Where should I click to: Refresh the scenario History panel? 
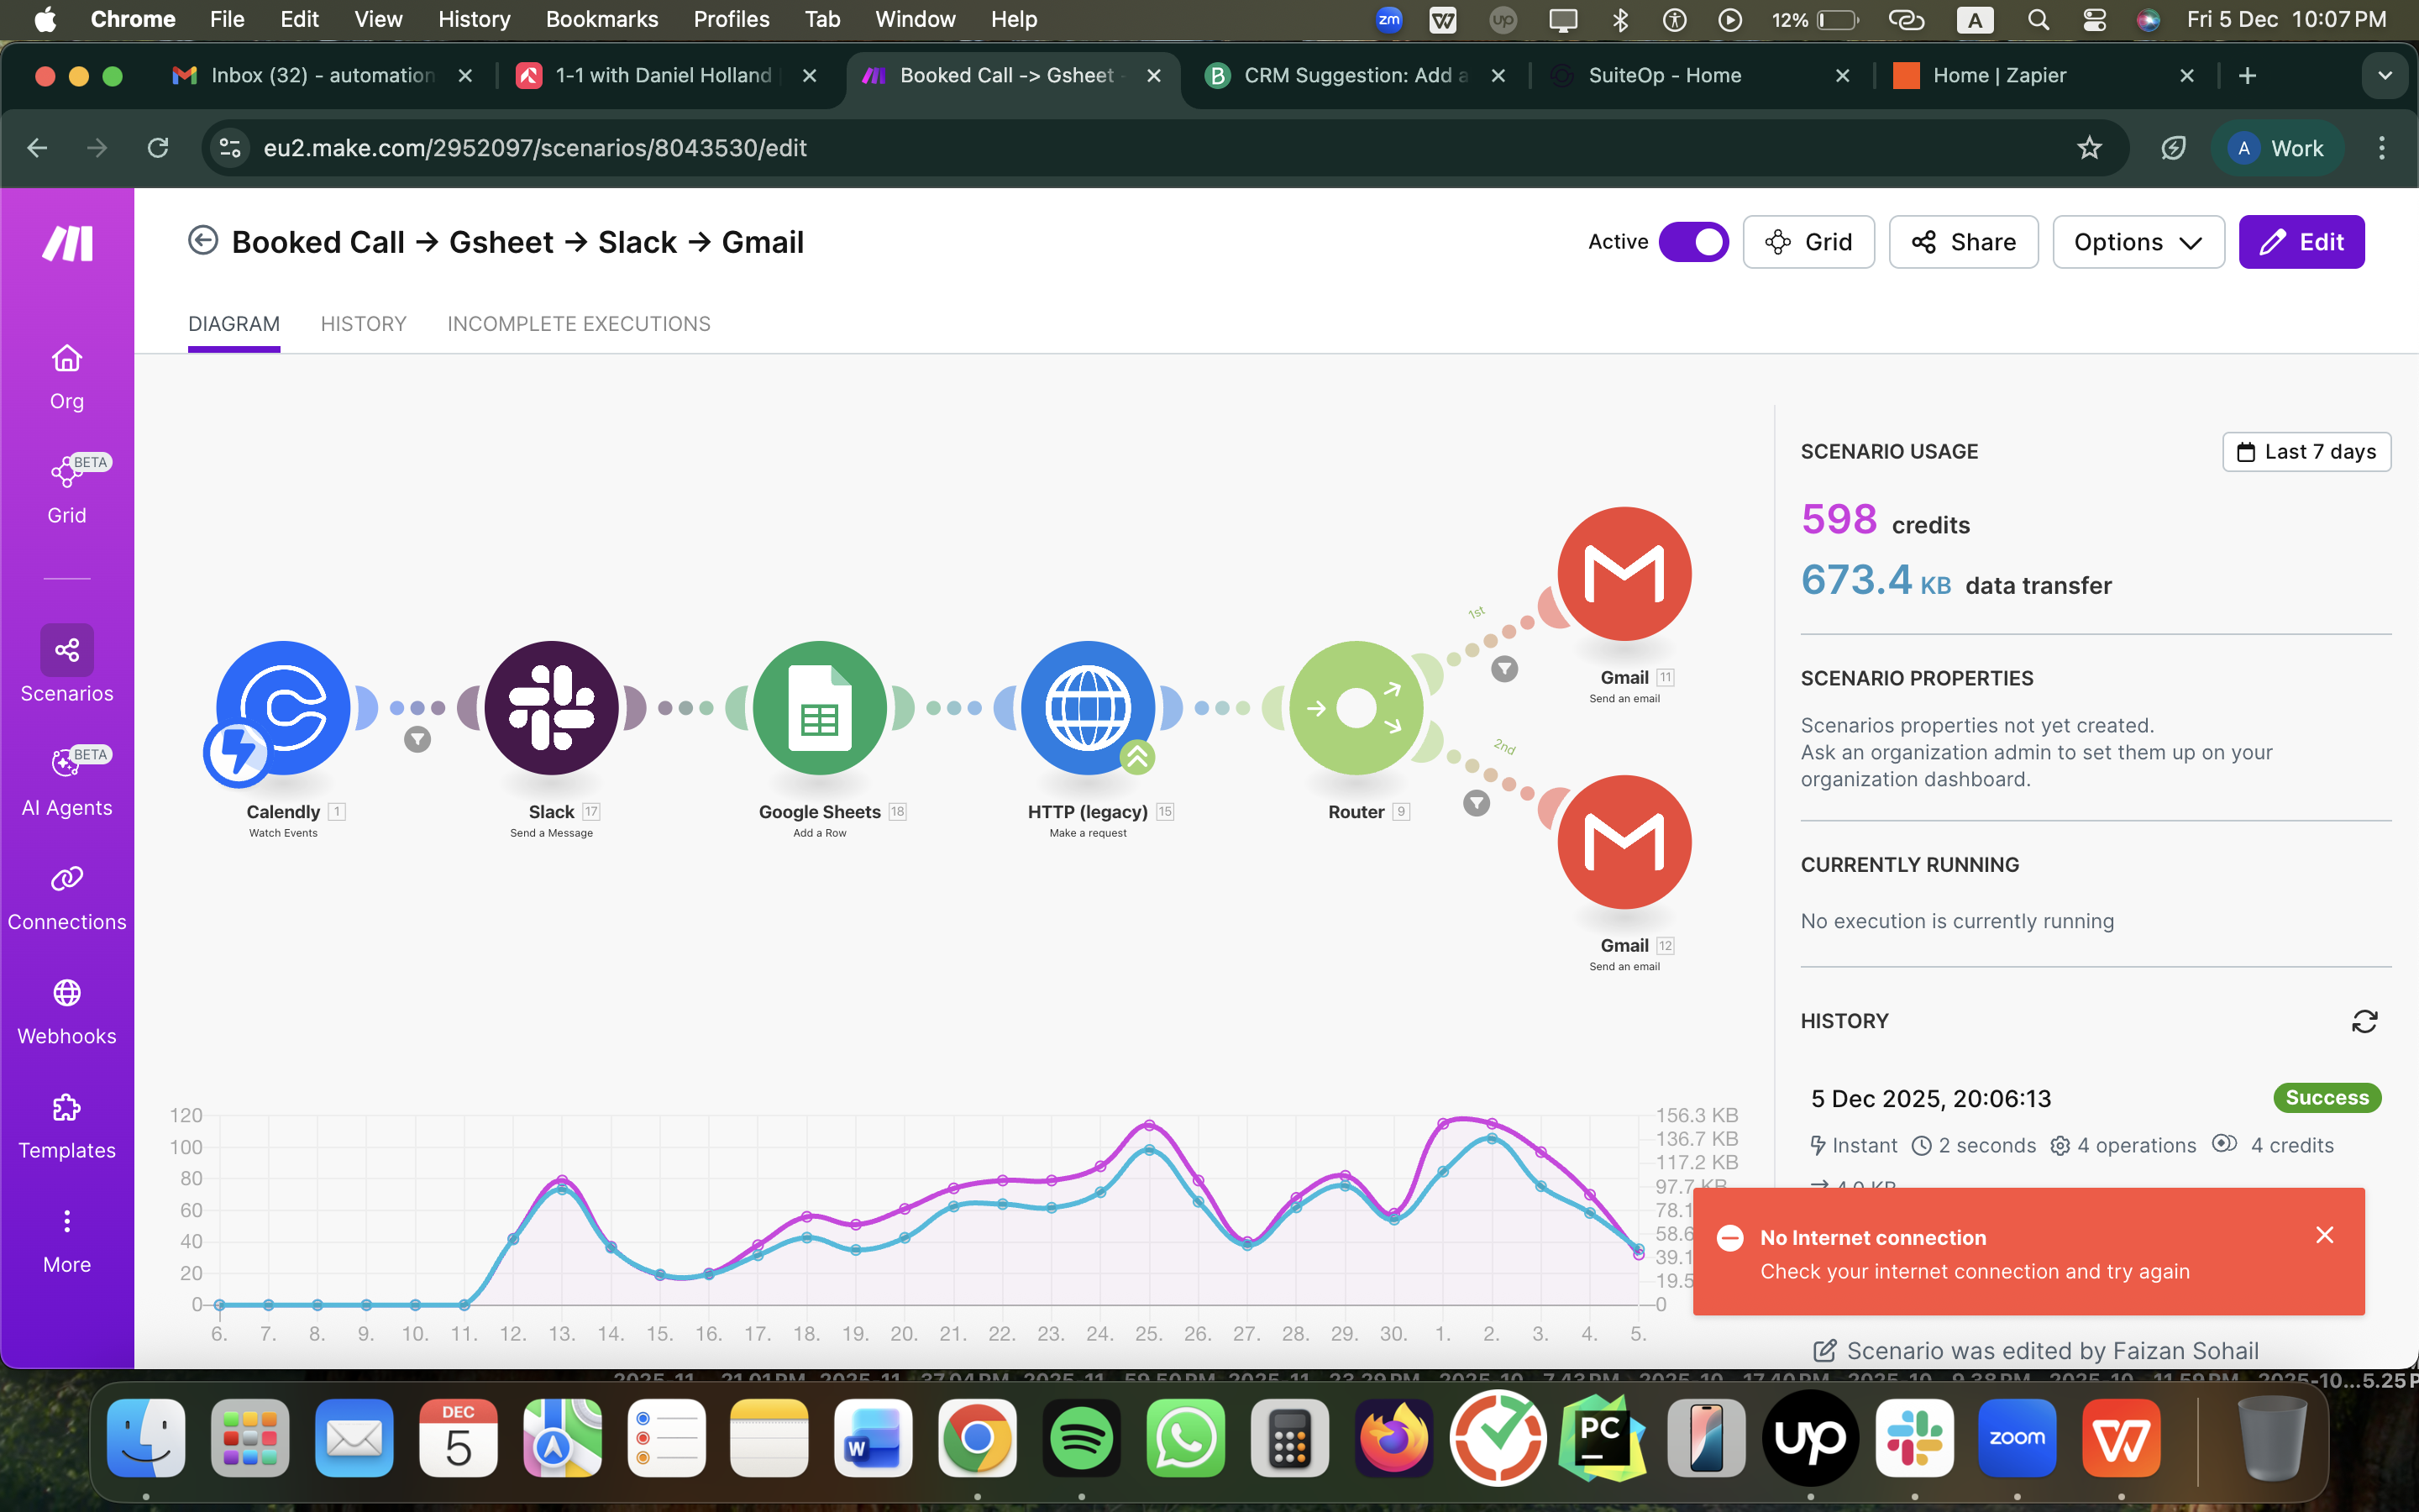tap(2365, 1021)
